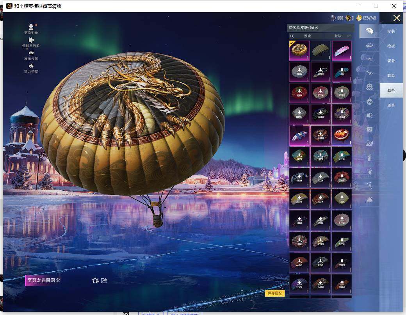Select the pink pastel parachute thumbnail

coord(342,50)
